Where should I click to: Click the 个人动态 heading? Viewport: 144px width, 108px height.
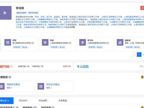[x=83, y=67]
